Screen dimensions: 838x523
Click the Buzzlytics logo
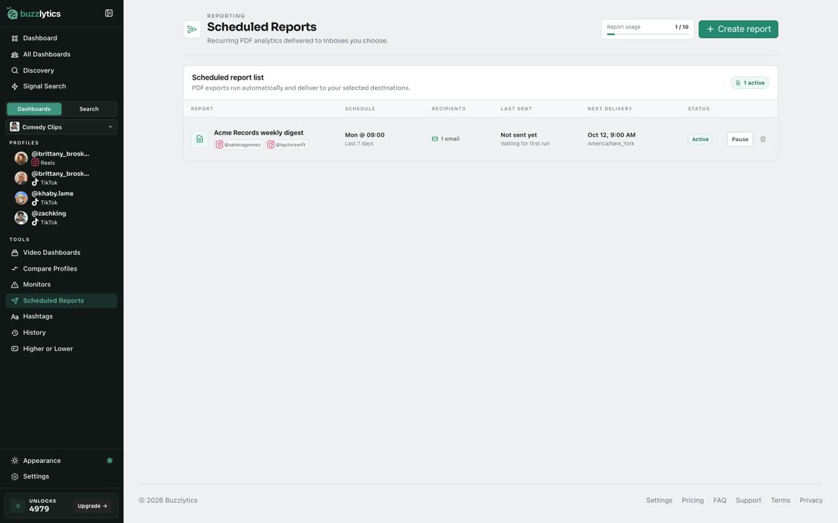click(x=34, y=13)
